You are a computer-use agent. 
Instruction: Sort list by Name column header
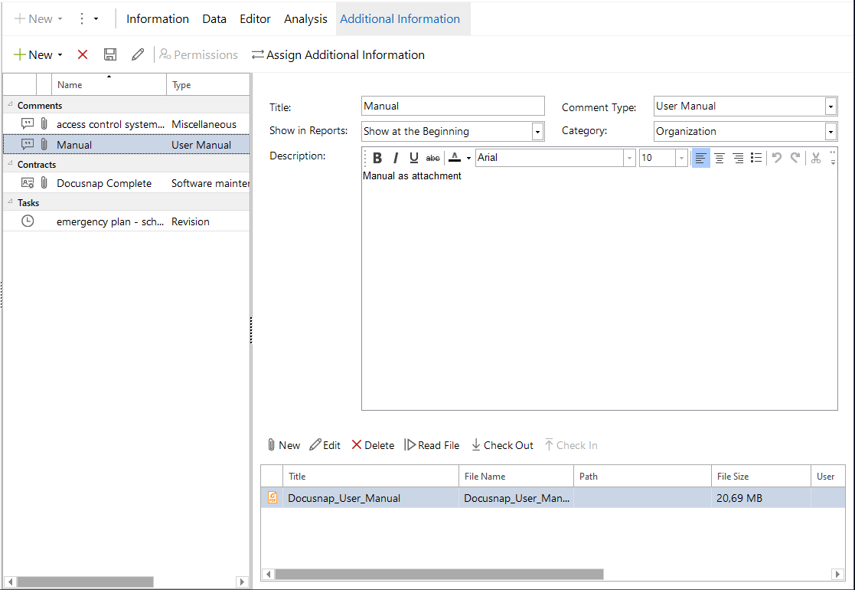click(109, 84)
